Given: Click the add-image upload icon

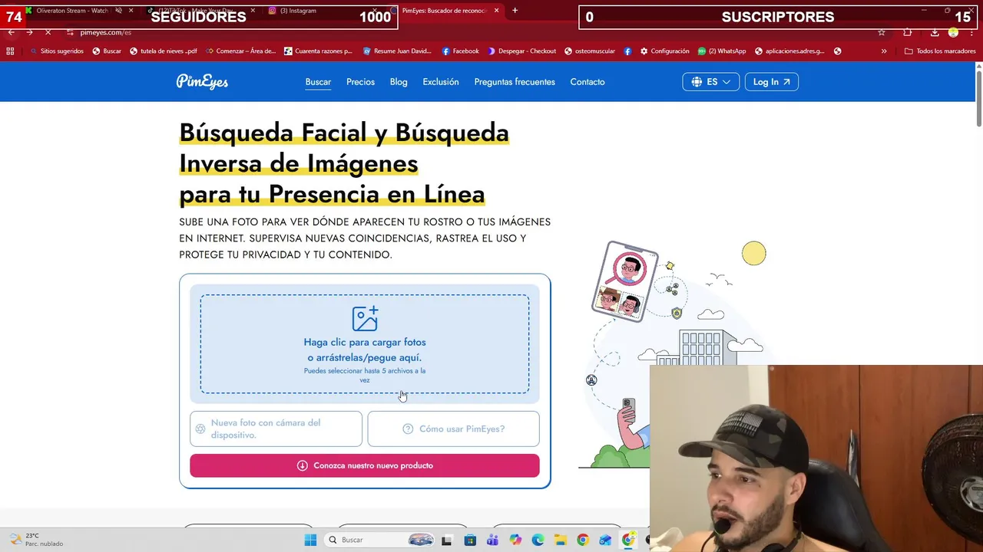Looking at the screenshot, I should (x=365, y=318).
